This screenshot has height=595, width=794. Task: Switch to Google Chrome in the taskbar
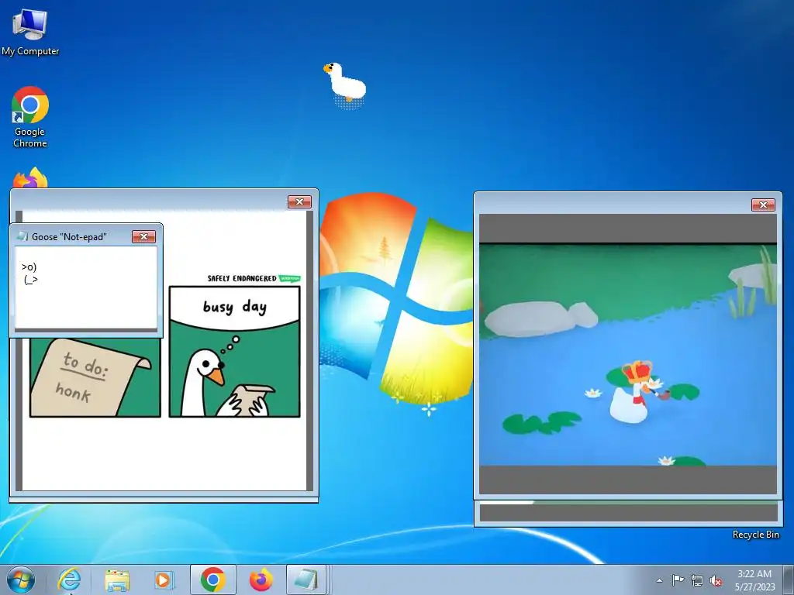[x=212, y=580]
